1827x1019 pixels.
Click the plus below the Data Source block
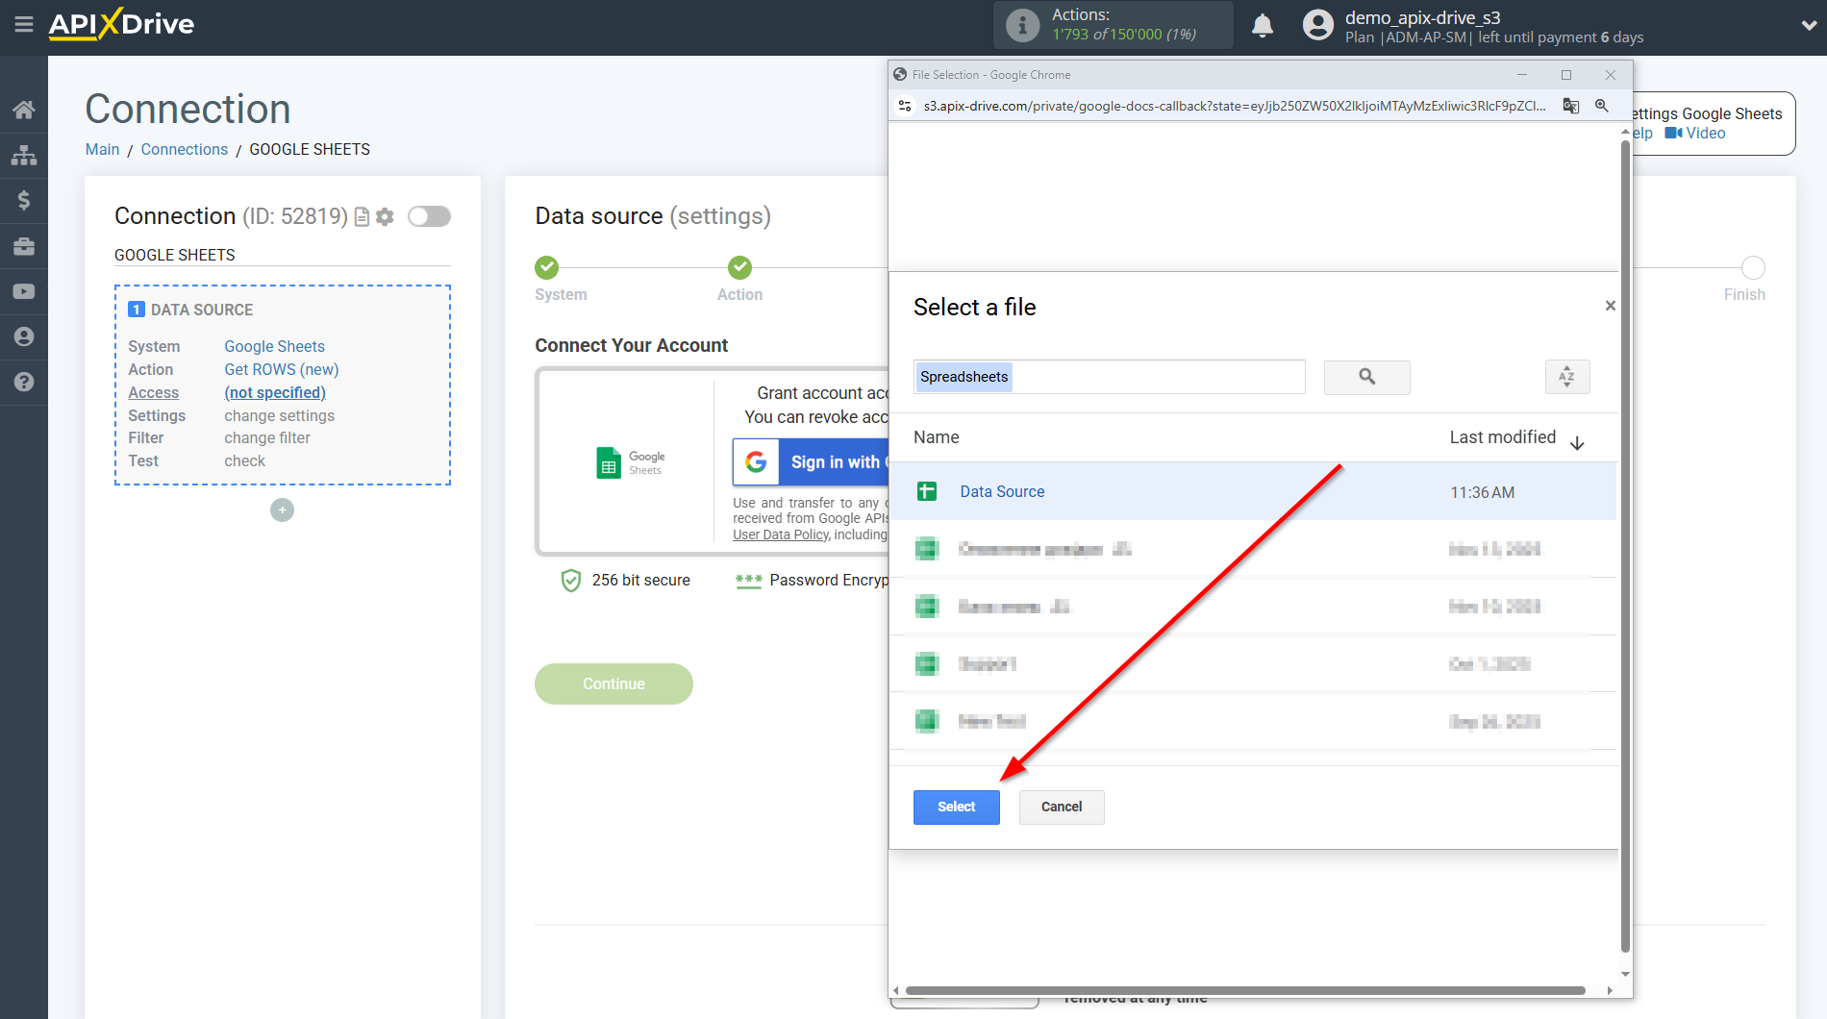tap(282, 509)
